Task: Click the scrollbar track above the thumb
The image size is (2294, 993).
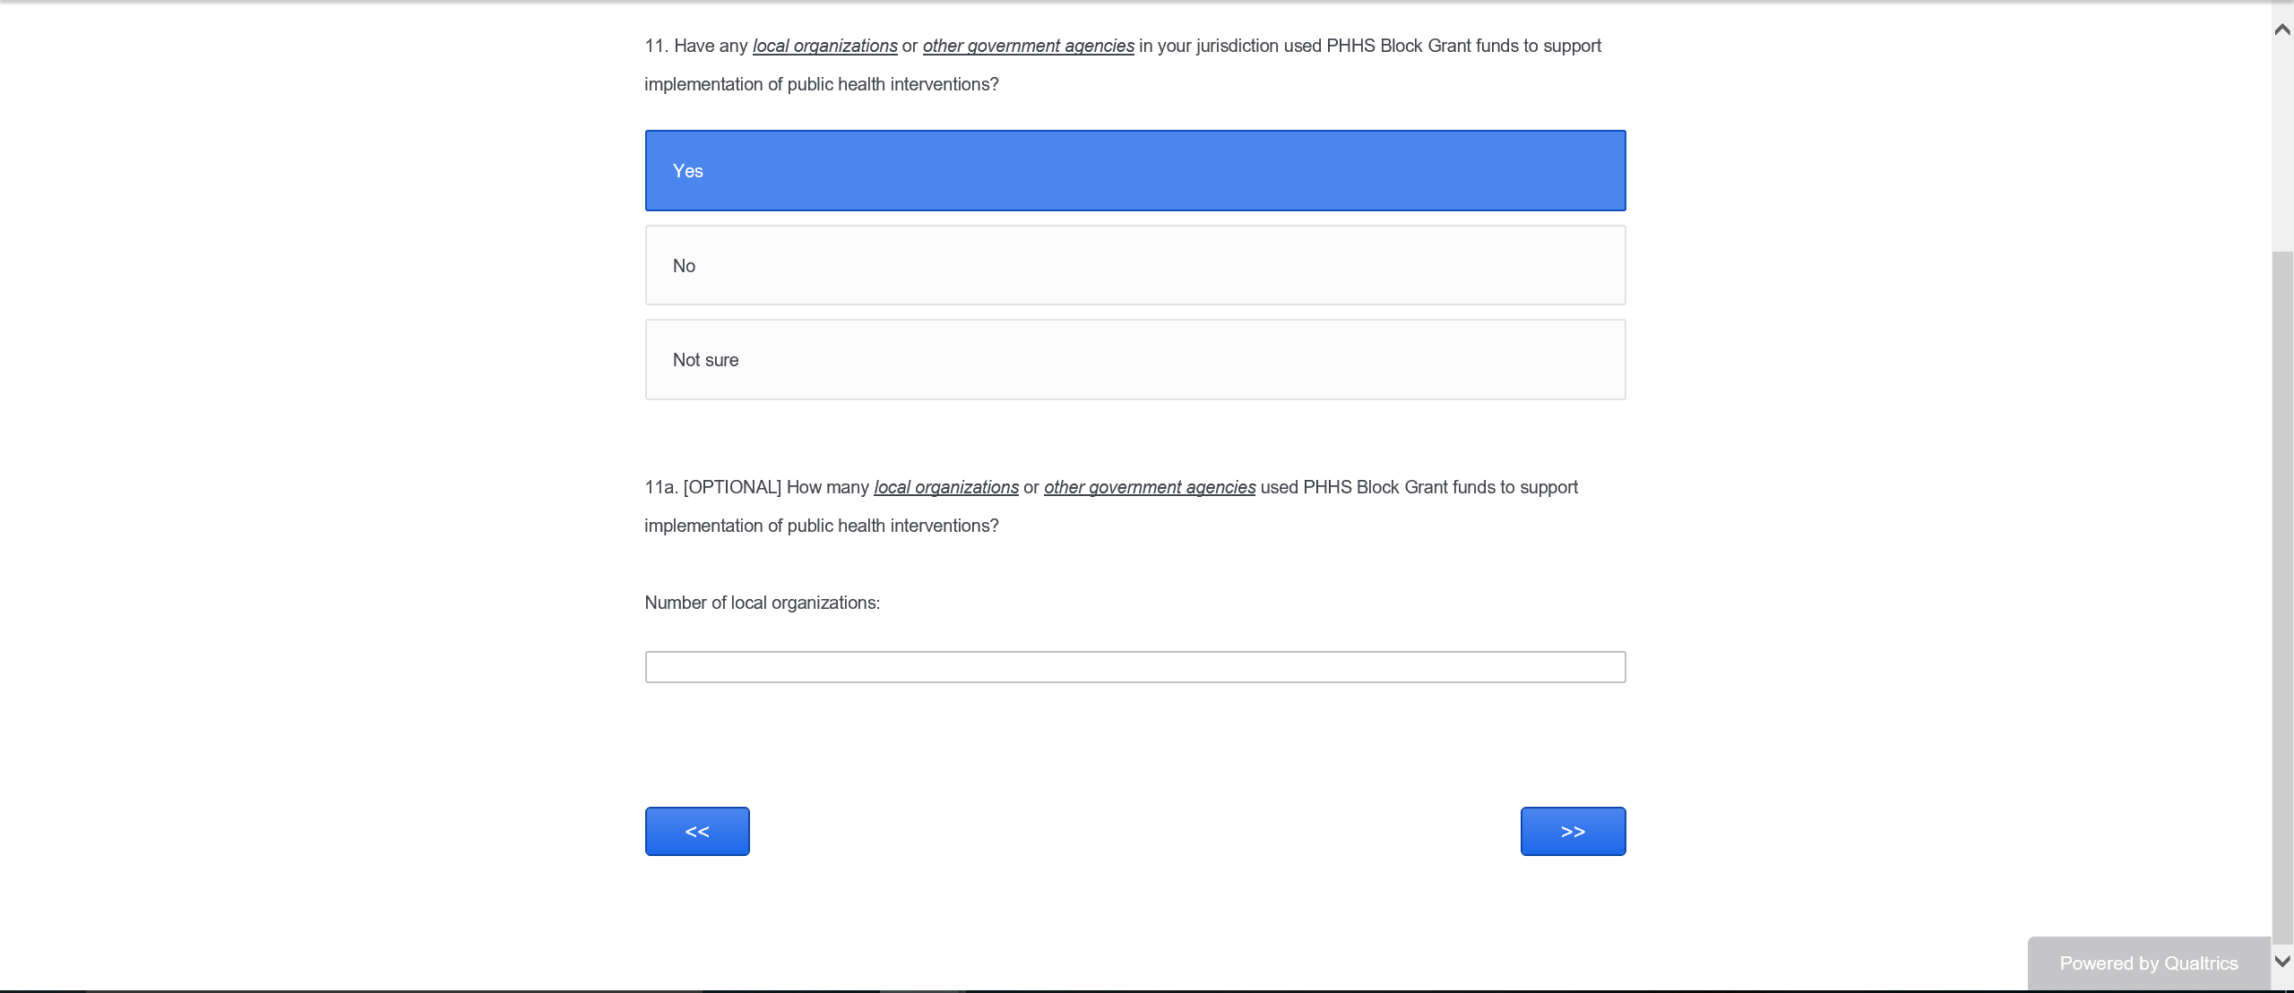Action: click(x=2281, y=143)
